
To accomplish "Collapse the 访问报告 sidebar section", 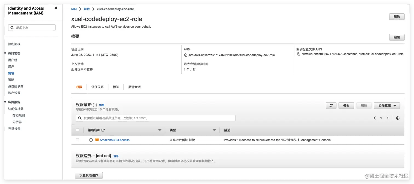I will (5, 102).
